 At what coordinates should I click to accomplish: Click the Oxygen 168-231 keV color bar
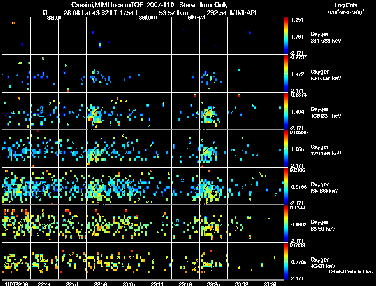(x=286, y=111)
